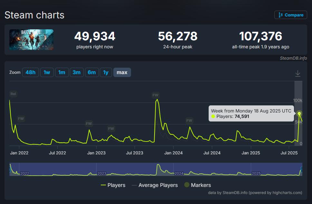Viewport: 312px width, 204px height.
Task: Click the FW marker after Jan 2024
Action: 189,121
